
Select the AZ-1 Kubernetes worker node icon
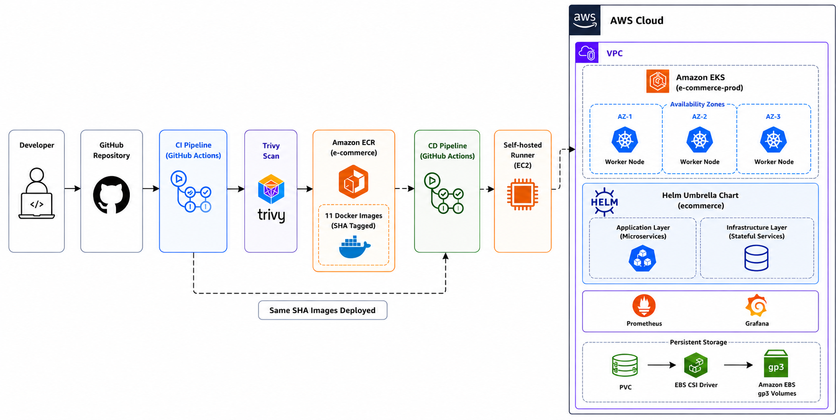(x=625, y=140)
